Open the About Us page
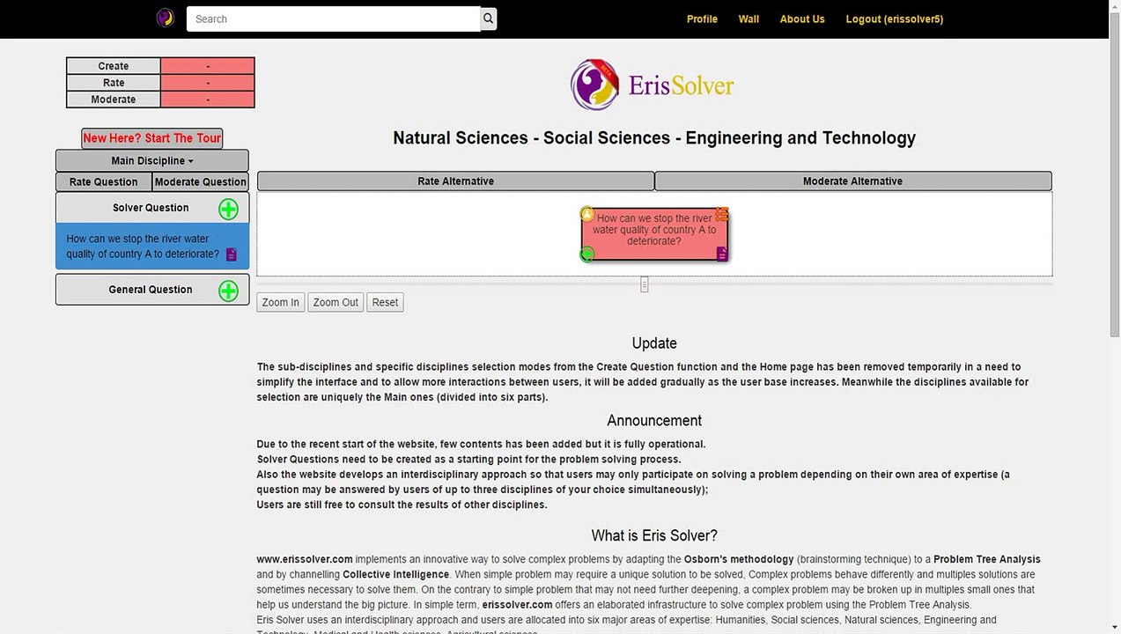1121x634 pixels. [802, 19]
